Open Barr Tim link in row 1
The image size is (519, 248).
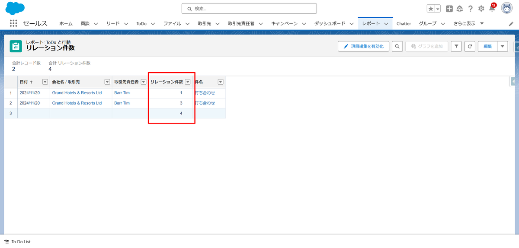click(122, 92)
